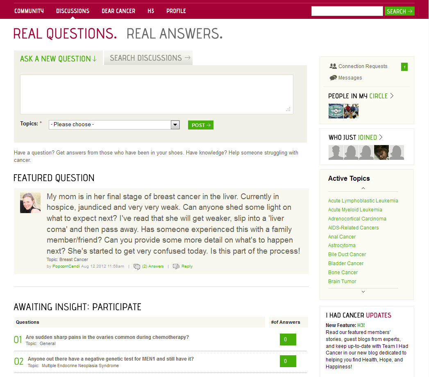
Task: Click the photo avatar in Who Just Joined
Action: pos(381,152)
